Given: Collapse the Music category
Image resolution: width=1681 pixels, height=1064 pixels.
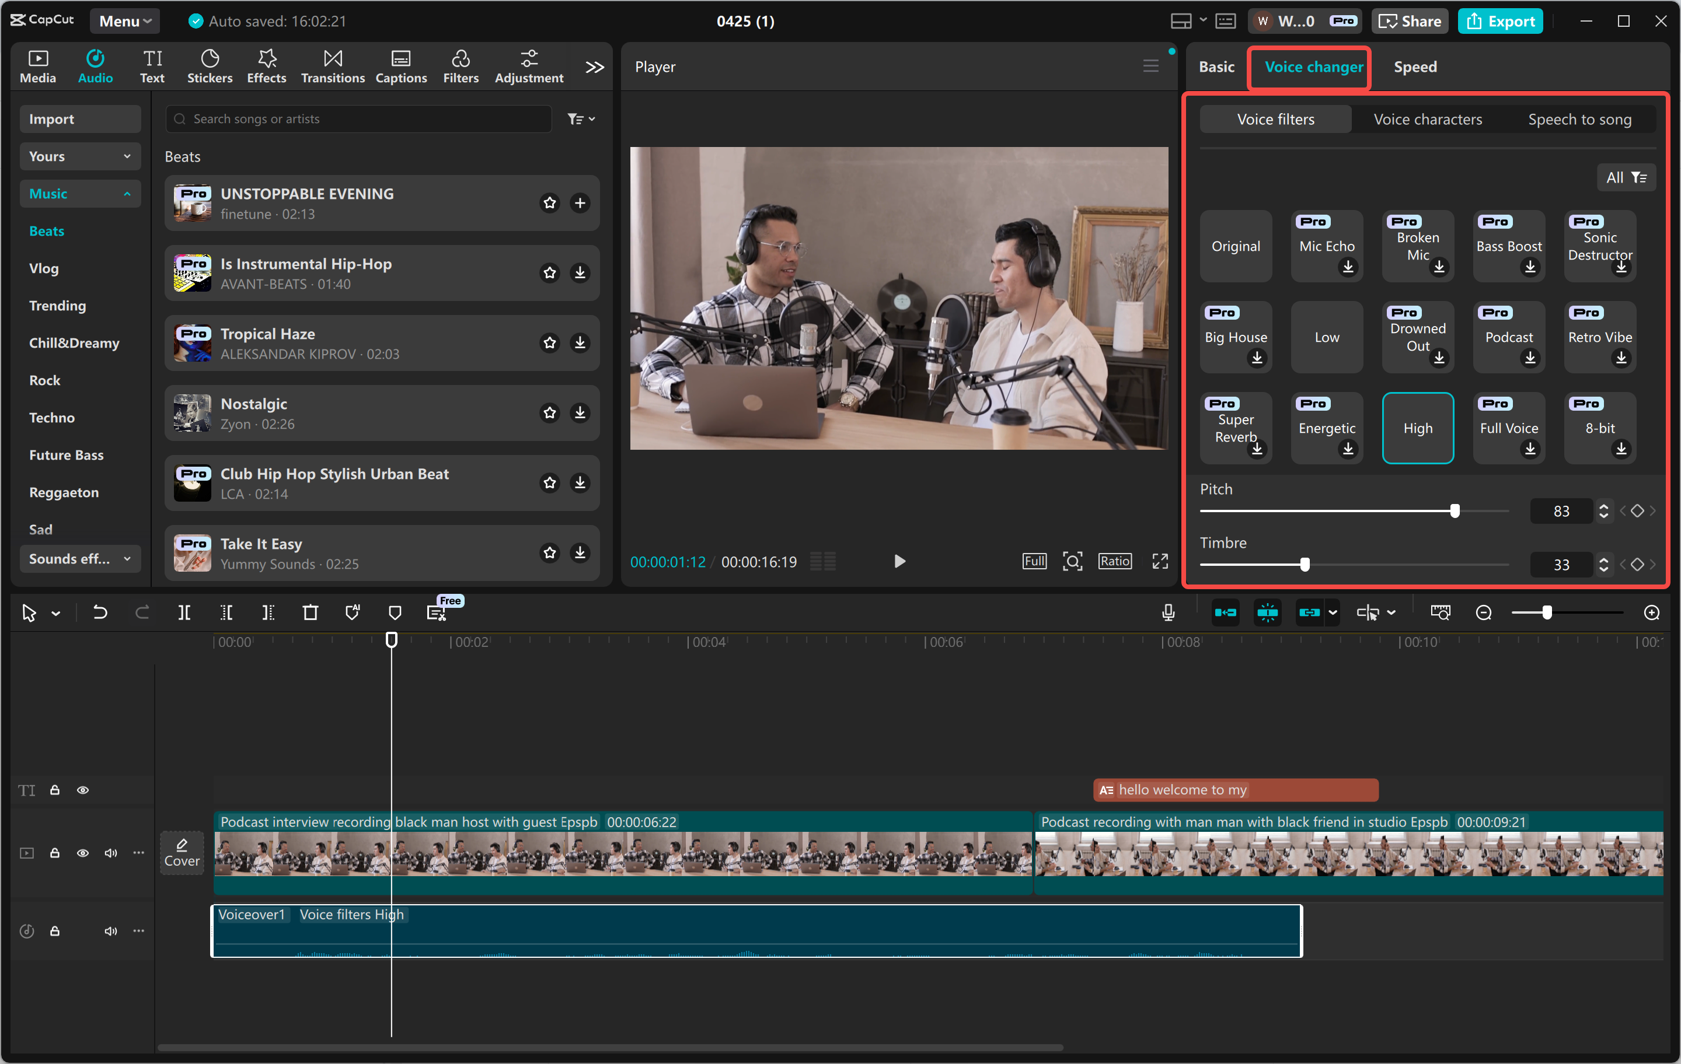Looking at the screenshot, I should pos(79,193).
